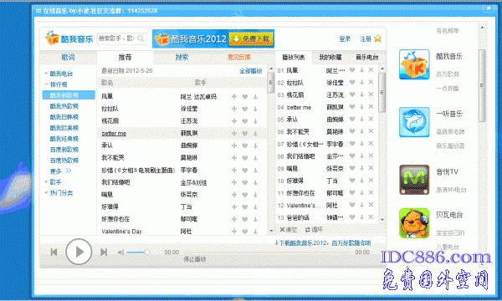
Task: Expand the 歌手 tree node
Action: click(46, 182)
